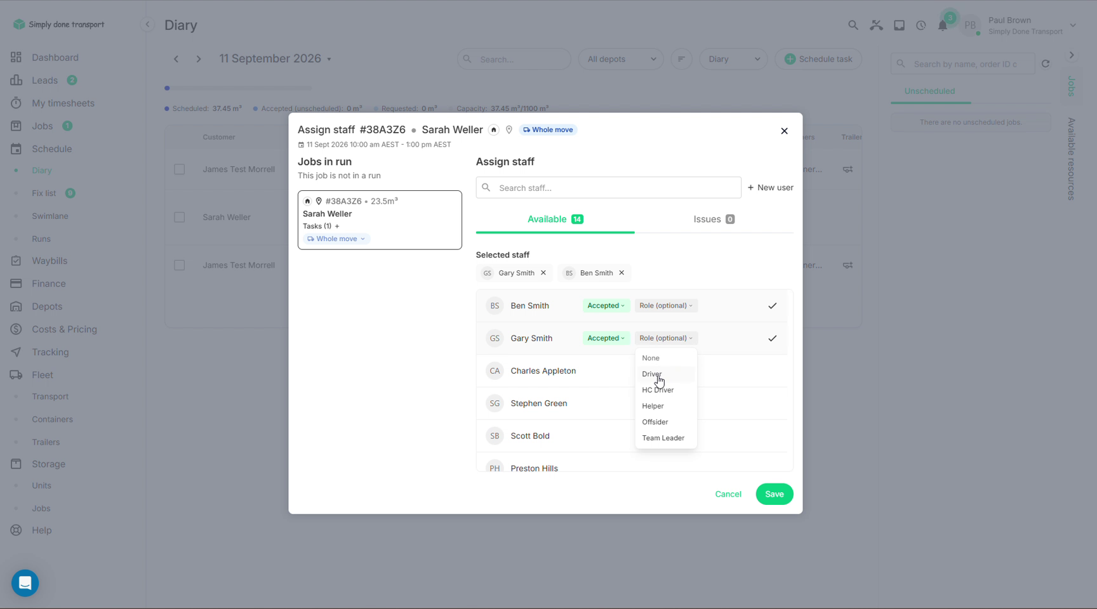Remove Ben Smith chip from selected staff

[x=622, y=273]
